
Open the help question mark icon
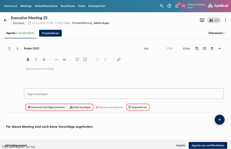pos(169,6)
